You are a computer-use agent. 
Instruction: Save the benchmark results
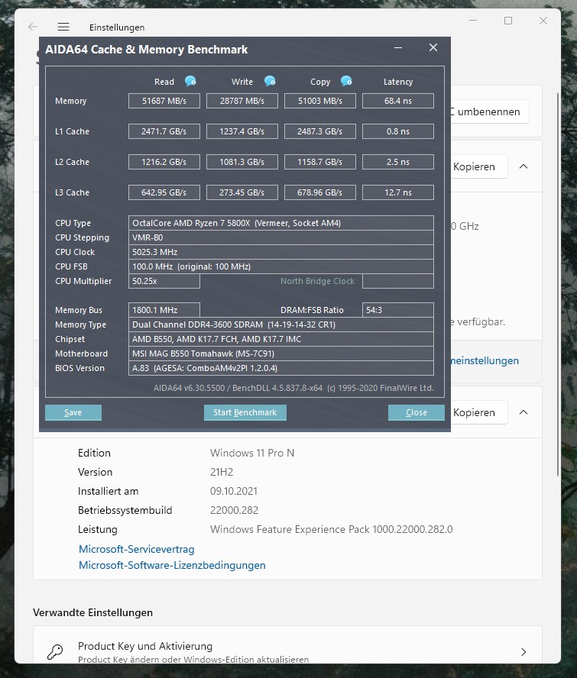point(73,412)
